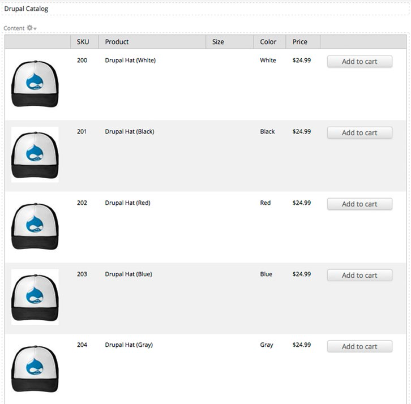Click the Drupal Hat (White) thumbnail image
Screen dimensions: 411x404
point(35,84)
